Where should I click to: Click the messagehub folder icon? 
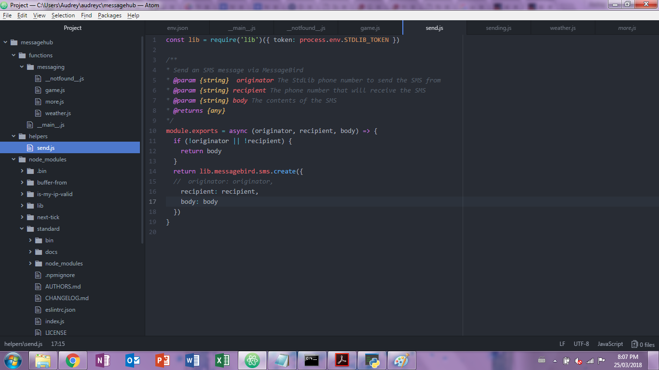click(14, 42)
